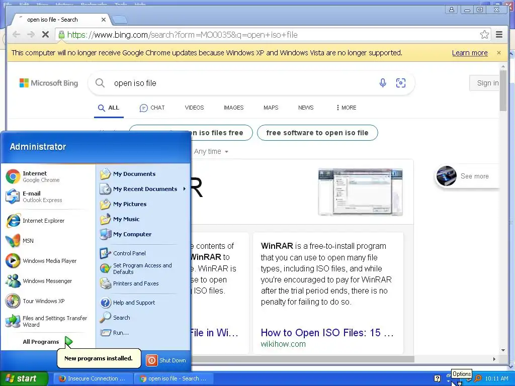This screenshot has width=515, height=386.
Task: Expand All Programs list
Action: tap(48, 342)
